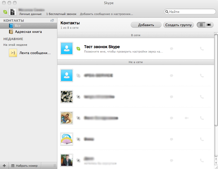Click online status icon beside Тест звонок Skype
The width and height of the screenshot is (218, 169).
tap(78, 48)
